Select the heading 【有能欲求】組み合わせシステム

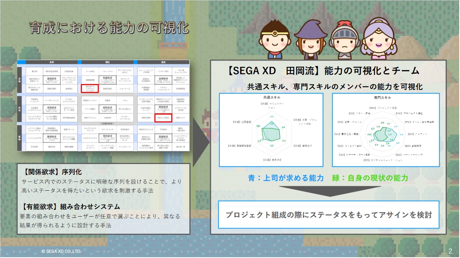click(70, 207)
